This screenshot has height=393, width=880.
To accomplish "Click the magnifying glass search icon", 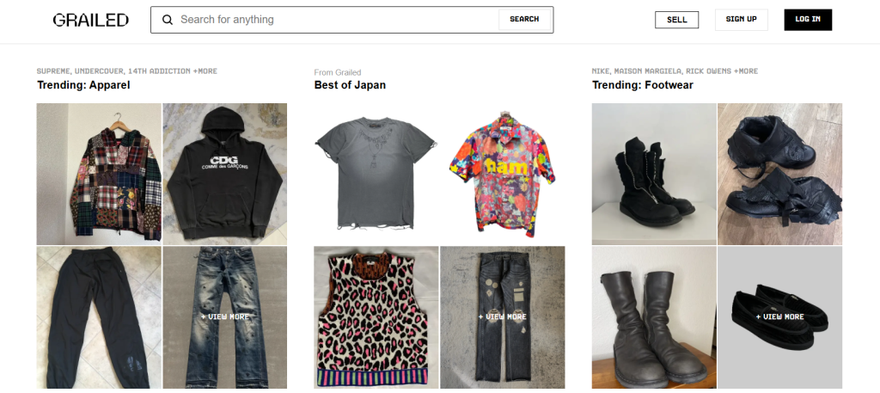I will pos(168,20).
